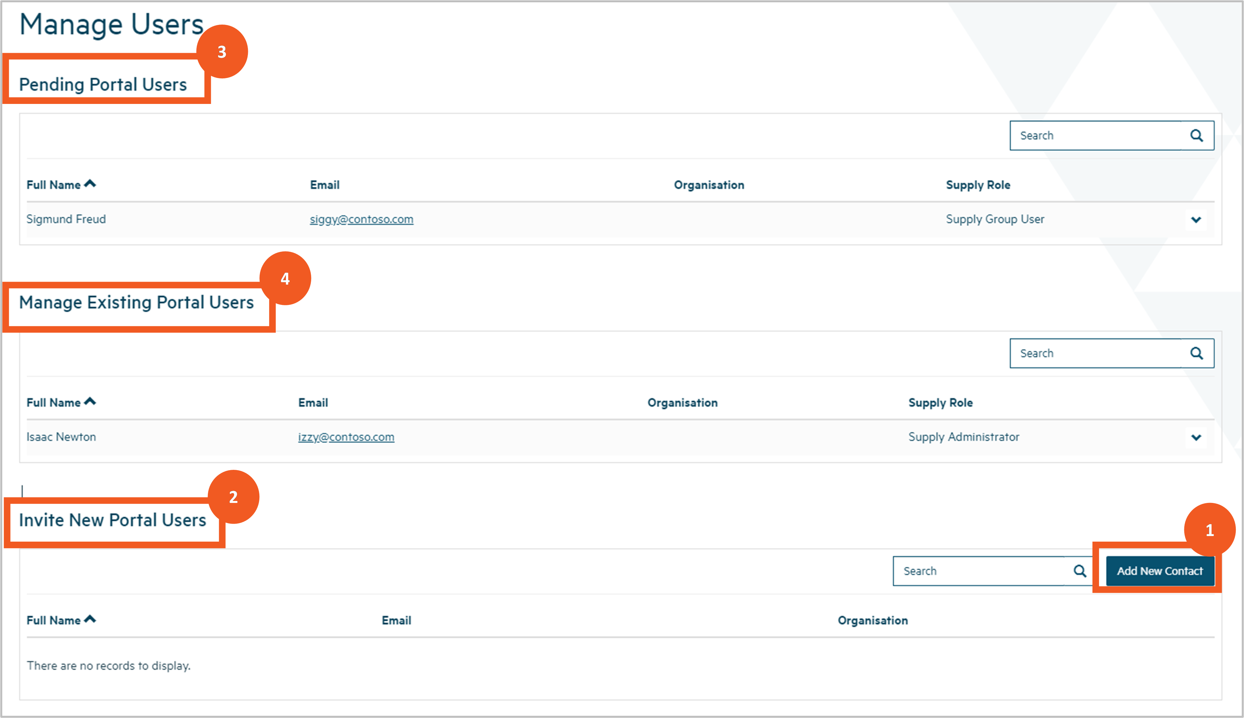Click the Search field in Pending Portal Users
Viewport: 1244px width, 718px height.
tap(1094, 136)
